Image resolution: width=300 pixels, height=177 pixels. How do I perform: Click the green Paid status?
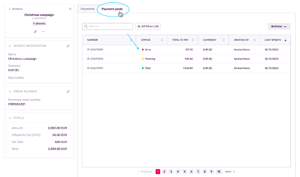tap(146, 68)
